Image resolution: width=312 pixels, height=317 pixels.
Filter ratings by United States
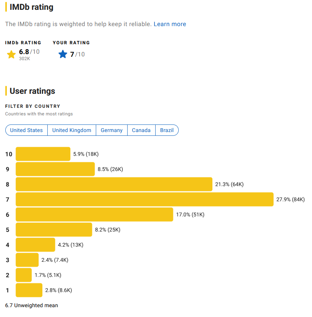[27, 130]
